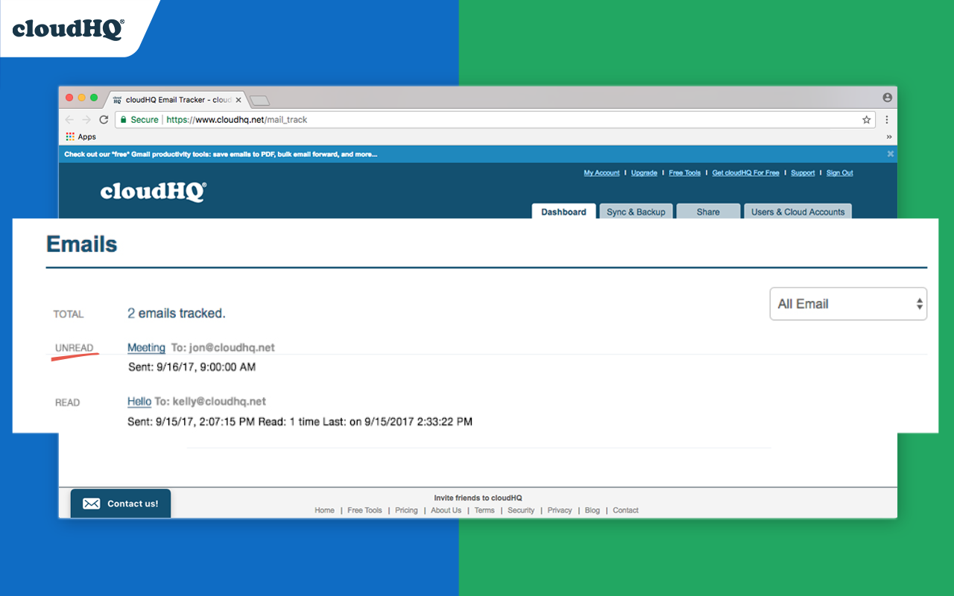
Task: Open the Pricing footer link
Action: click(406, 510)
